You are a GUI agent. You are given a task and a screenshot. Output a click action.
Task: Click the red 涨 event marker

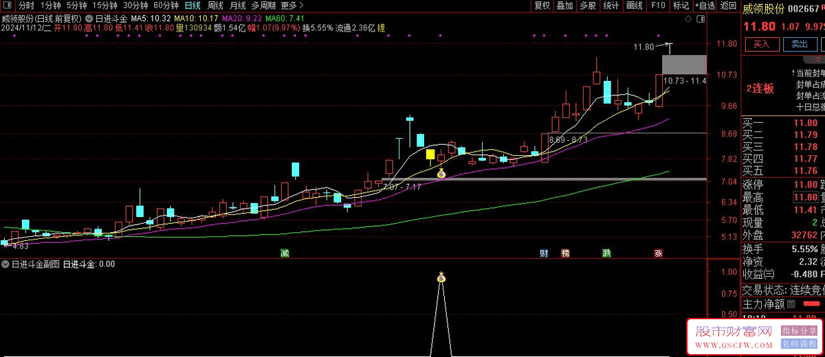[659, 253]
